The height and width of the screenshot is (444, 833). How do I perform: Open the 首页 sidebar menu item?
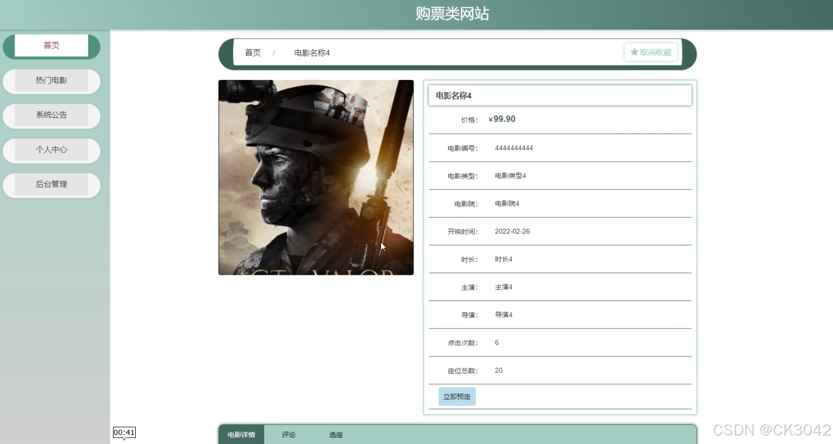[x=51, y=46]
